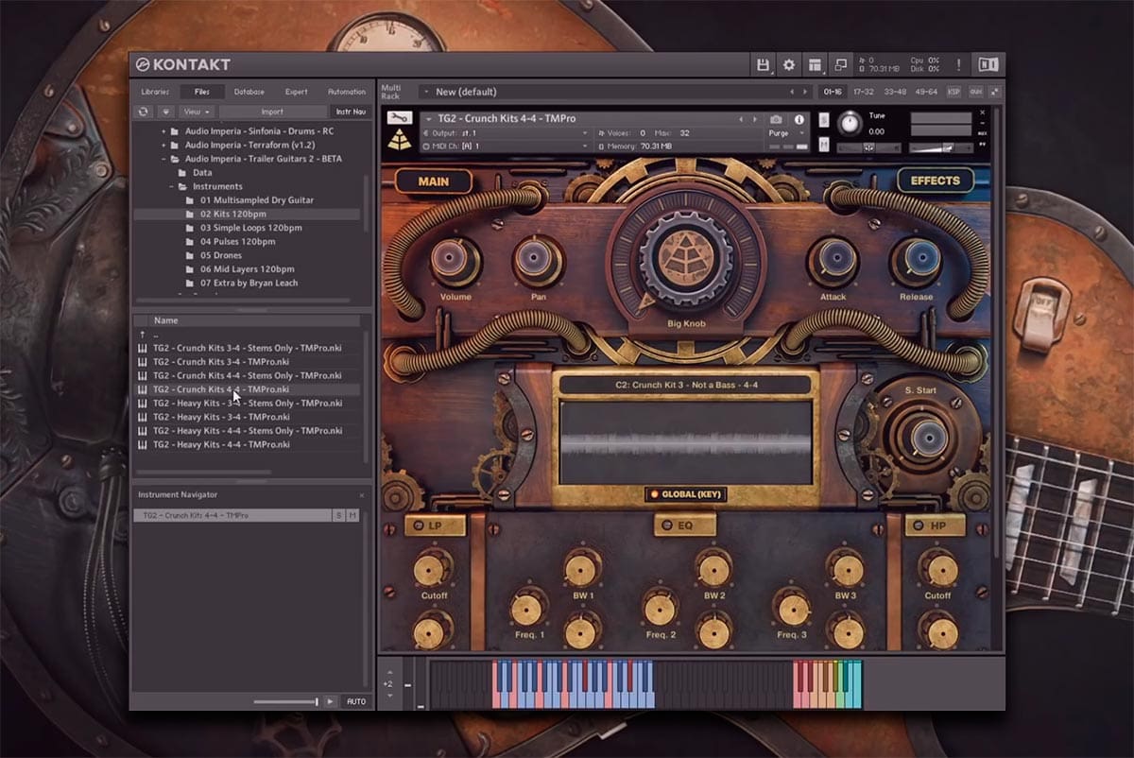Switch to the Libraries tab
The width and height of the screenshot is (1134, 758).
155,92
